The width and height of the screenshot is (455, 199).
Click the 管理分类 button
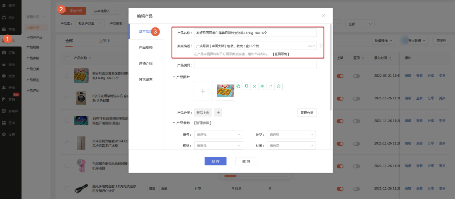click(x=307, y=113)
